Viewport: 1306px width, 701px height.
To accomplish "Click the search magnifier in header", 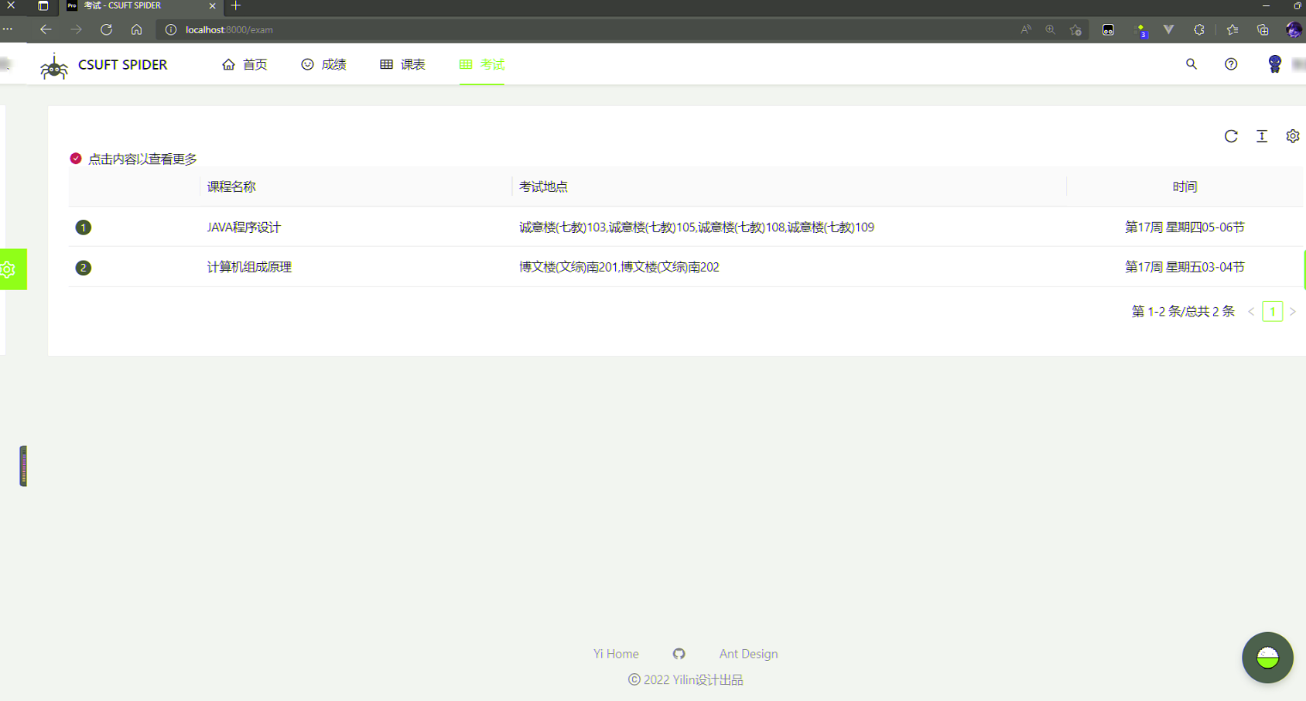I will (1191, 64).
